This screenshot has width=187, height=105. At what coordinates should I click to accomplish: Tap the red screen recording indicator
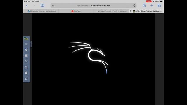pos(149,1)
